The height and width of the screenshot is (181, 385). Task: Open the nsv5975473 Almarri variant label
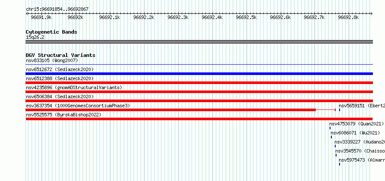pos(362,160)
